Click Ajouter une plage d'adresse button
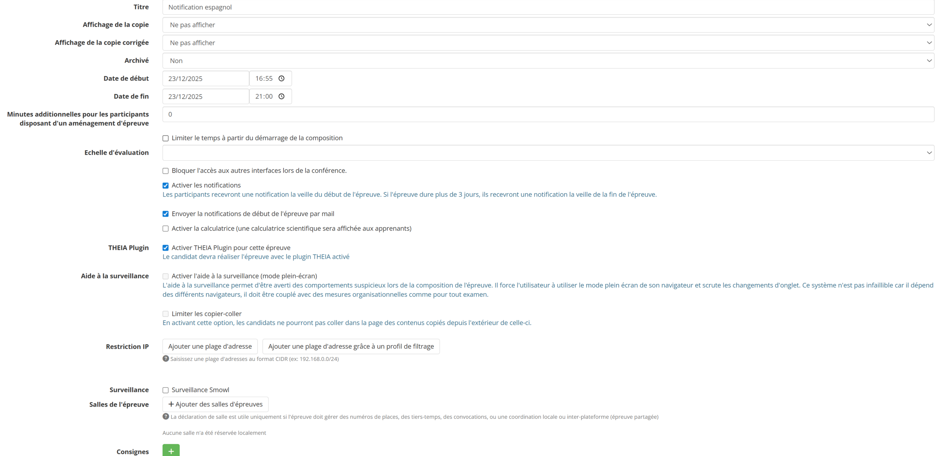Viewport: 937px width, 456px height. 210,346
